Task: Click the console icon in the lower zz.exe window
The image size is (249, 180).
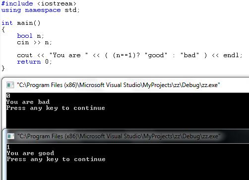Action: coord(11,136)
